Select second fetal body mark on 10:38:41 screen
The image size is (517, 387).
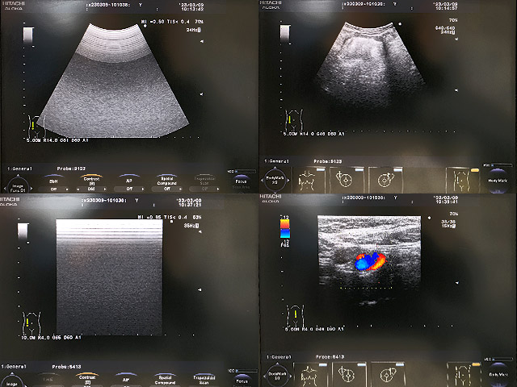click(387, 374)
